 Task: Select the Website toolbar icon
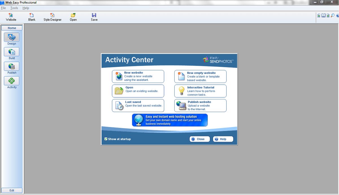(x=11, y=17)
